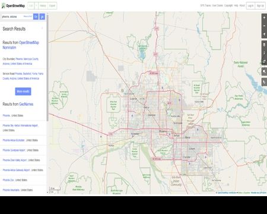Viewport: 267px width, 214px height.
Task: Click the sidebar vertical scrollbar
Action: 47,67
